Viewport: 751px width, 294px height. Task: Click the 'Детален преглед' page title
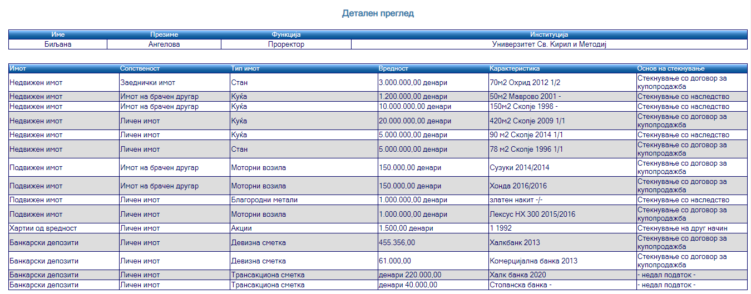pyautogui.click(x=378, y=13)
